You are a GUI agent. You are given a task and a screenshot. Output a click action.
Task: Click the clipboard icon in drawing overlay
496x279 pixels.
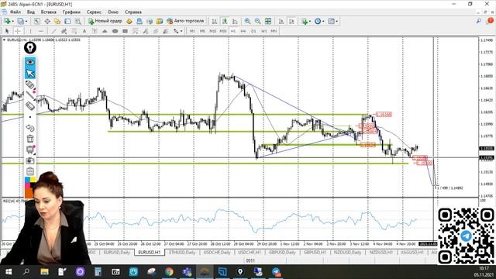30,171
